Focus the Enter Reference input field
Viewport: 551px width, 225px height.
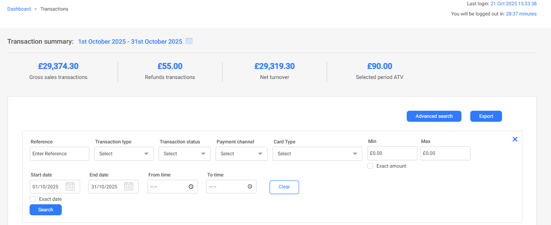pos(60,154)
